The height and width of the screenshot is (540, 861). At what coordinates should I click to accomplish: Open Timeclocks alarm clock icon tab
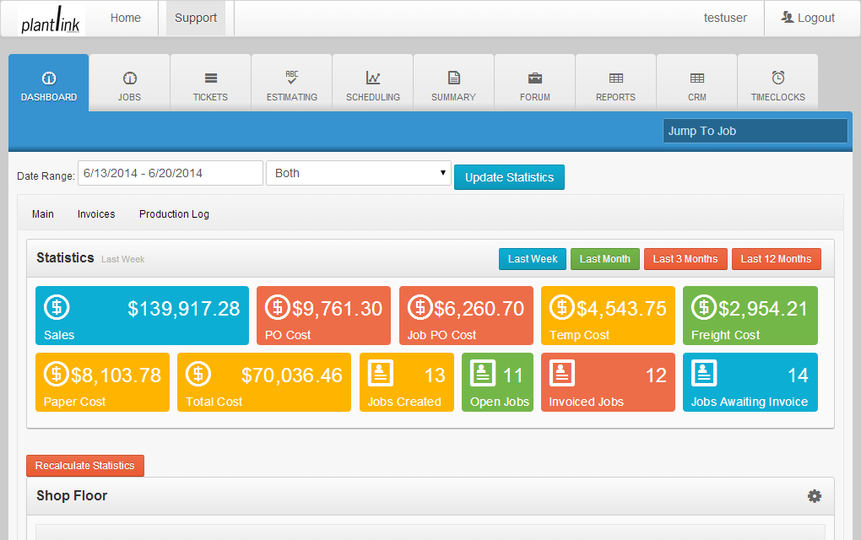[778, 78]
